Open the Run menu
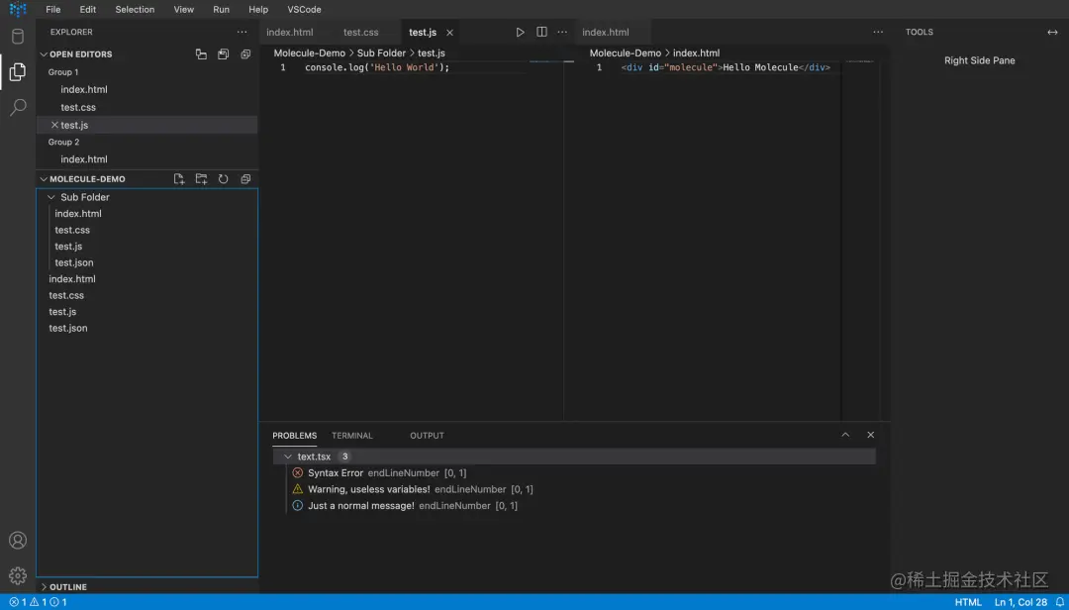 (x=221, y=10)
